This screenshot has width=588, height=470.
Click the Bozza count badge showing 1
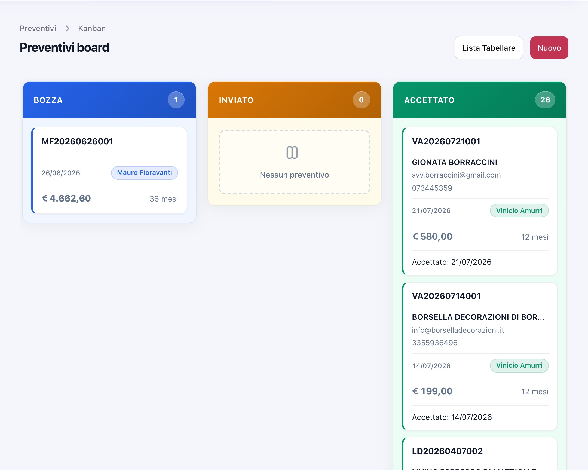176,100
